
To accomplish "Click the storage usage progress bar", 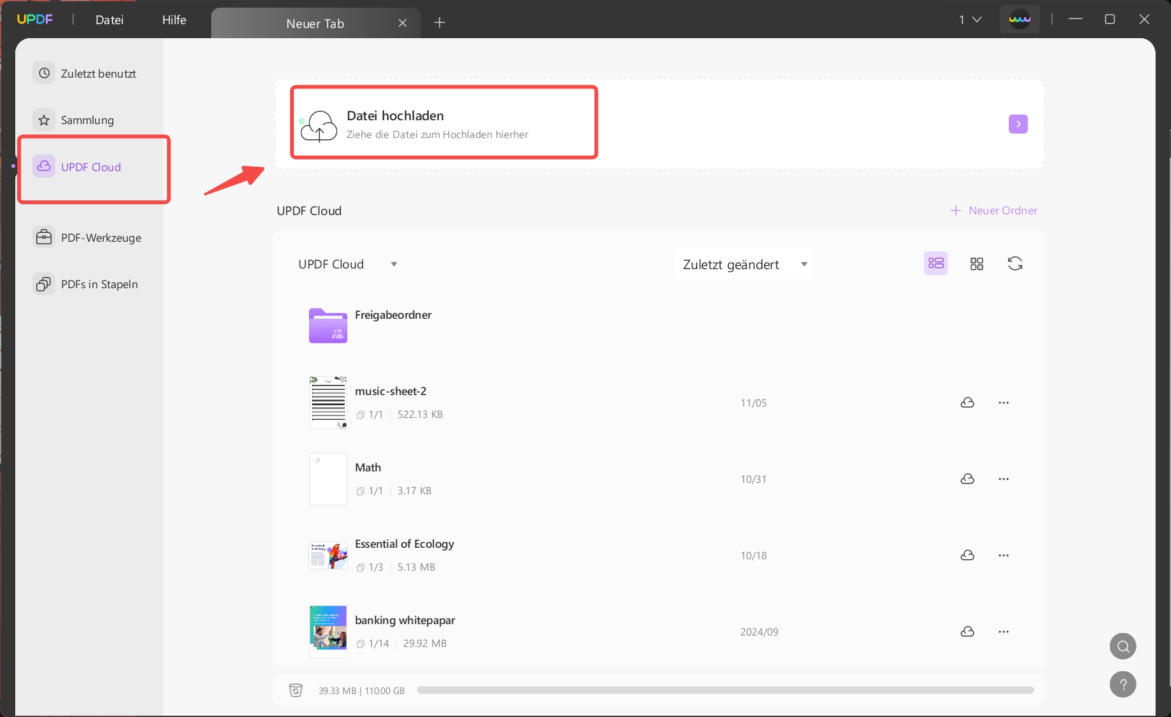I will [725, 690].
